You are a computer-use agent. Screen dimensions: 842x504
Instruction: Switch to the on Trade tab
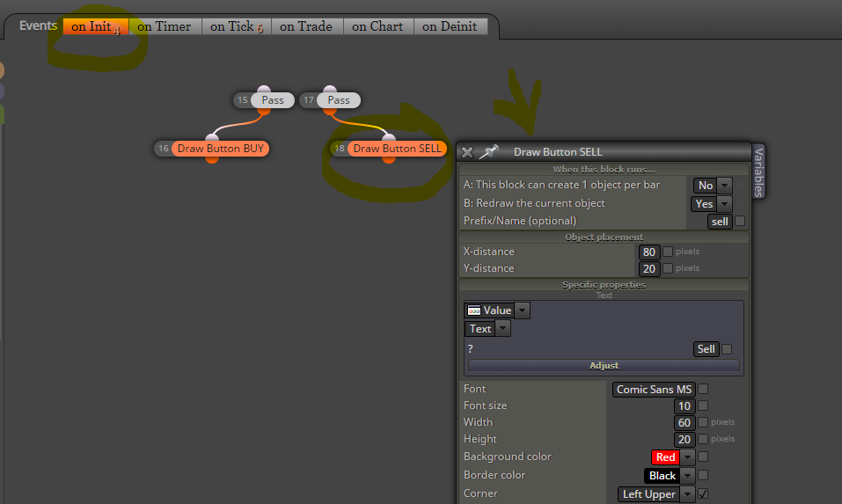coord(306,26)
